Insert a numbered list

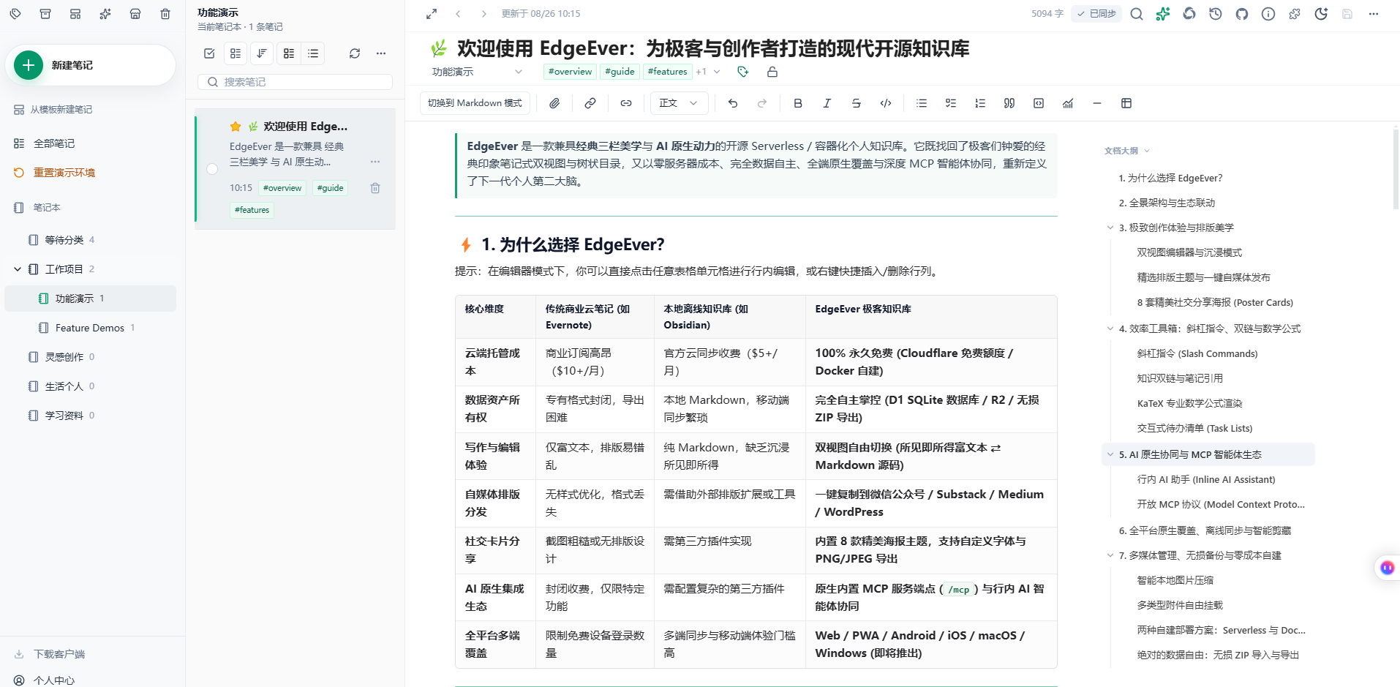(980, 103)
